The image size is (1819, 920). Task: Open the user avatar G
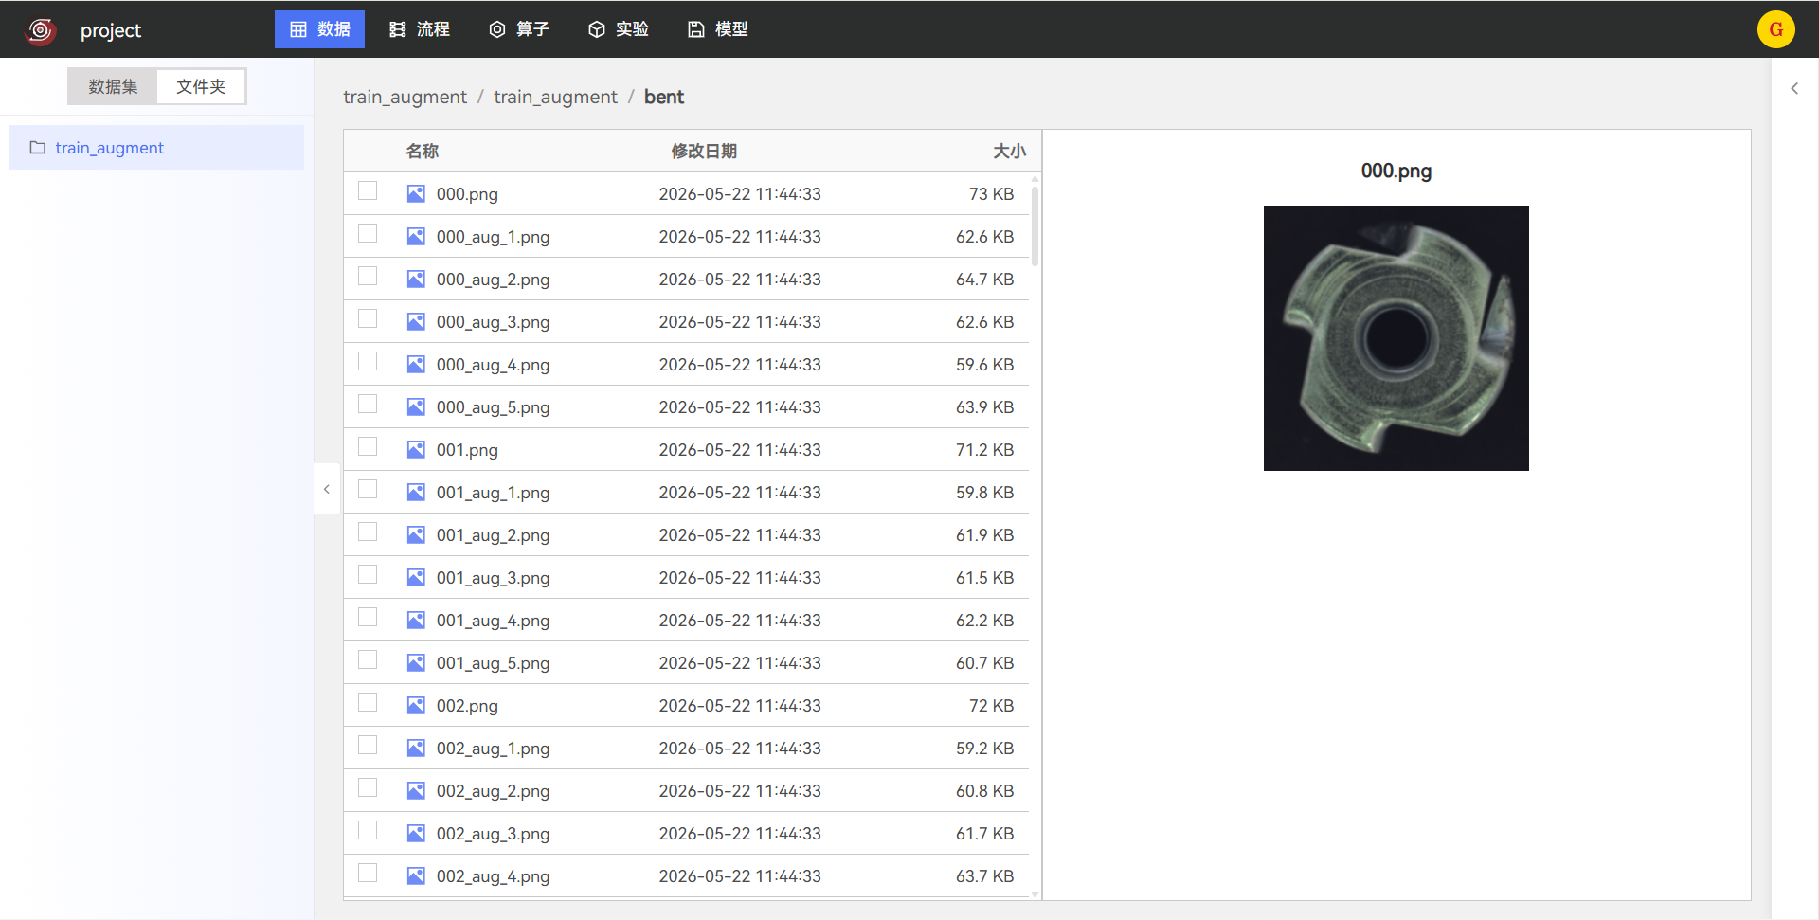1775,29
